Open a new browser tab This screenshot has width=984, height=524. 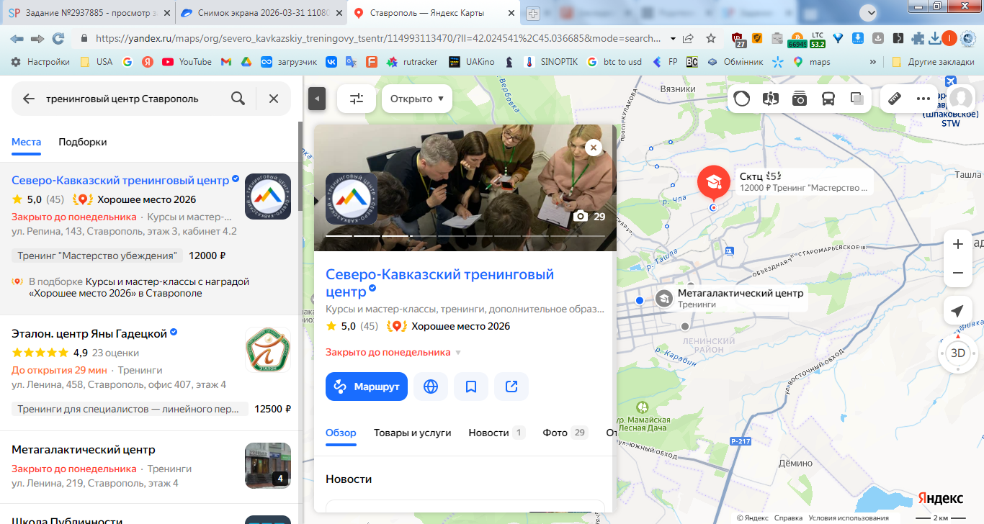pos(533,13)
